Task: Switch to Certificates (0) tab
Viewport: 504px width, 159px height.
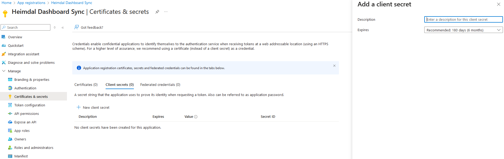Action: 86,85
